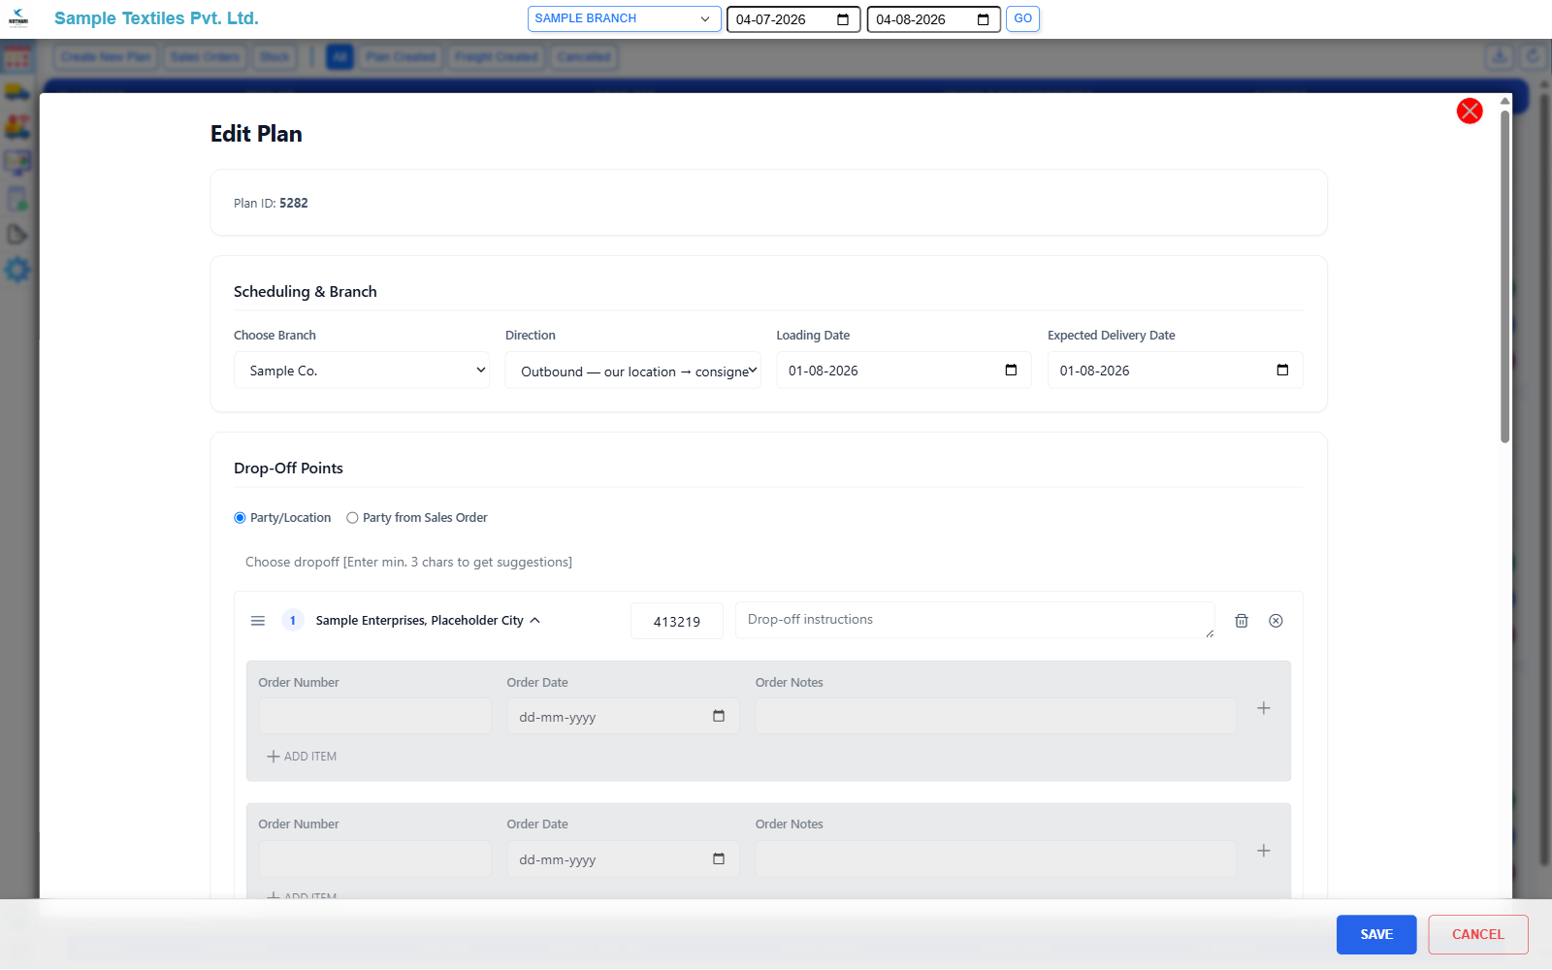Screen dimensions: 1552x970
Task: Open the Choose Branch dropdown showing Sample Co.
Action: [362, 371]
